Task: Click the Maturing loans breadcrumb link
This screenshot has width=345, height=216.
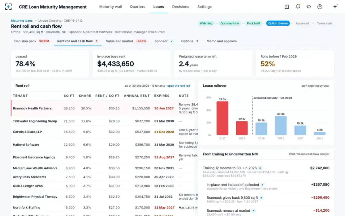Action: click(22, 20)
